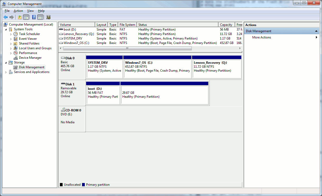Open the View menu
This screenshot has height=196, width=322.
(30, 11)
